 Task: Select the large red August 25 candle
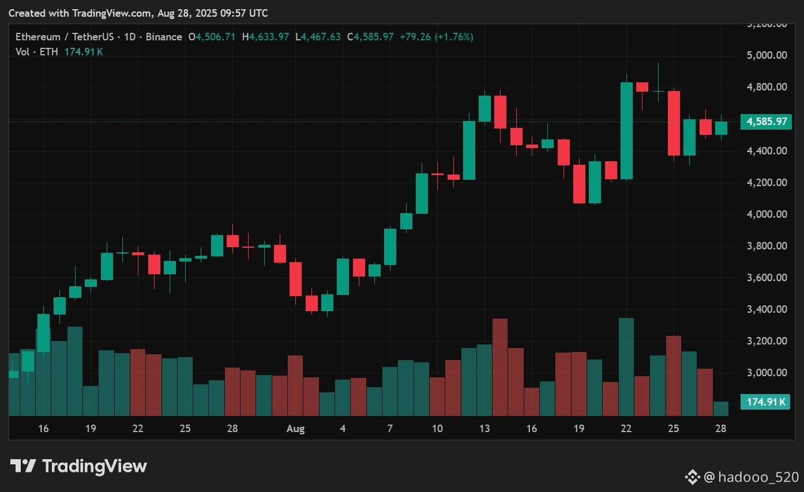click(674, 123)
